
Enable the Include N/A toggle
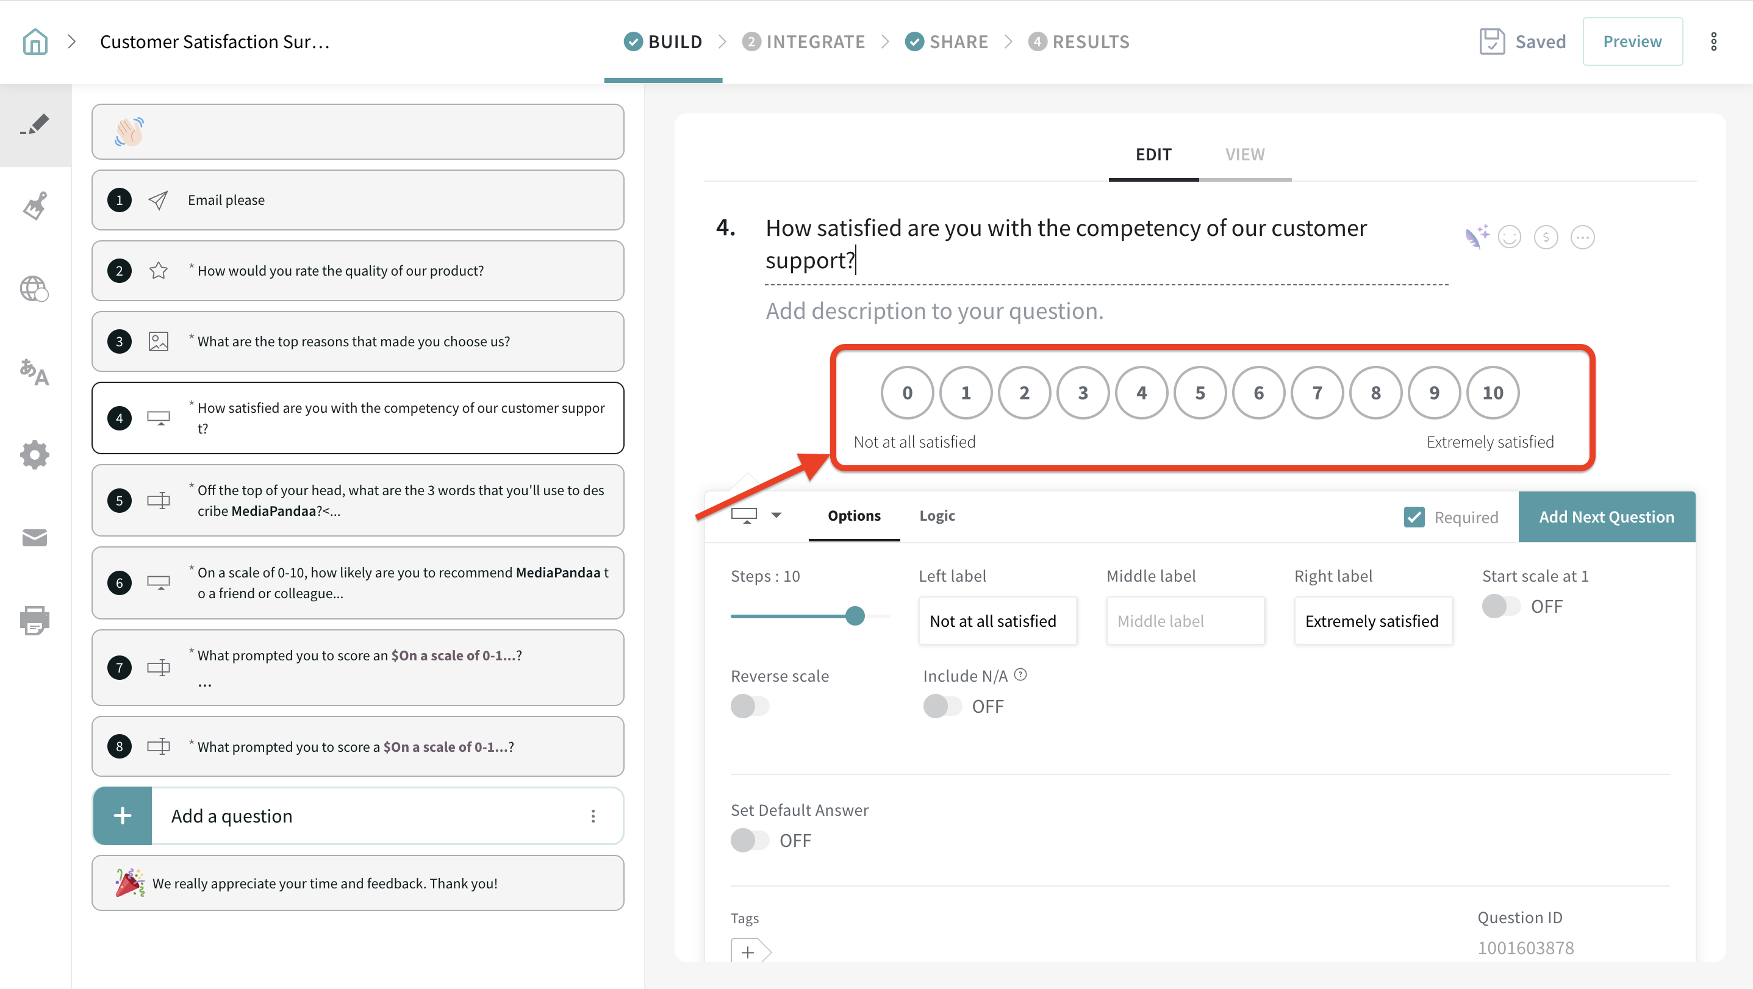[942, 706]
